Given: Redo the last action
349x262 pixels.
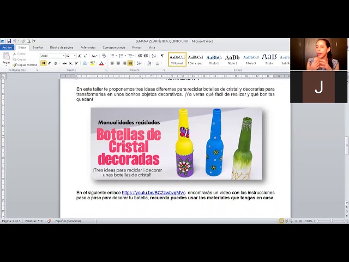Looking at the screenshot, I should pos(23,41).
